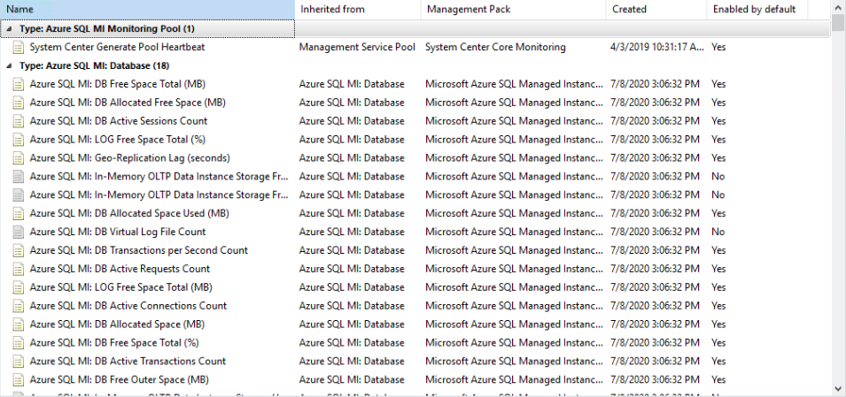Select the Azure SQL MI: DB Free Space Total (MB) name

pyautogui.click(x=118, y=84)
